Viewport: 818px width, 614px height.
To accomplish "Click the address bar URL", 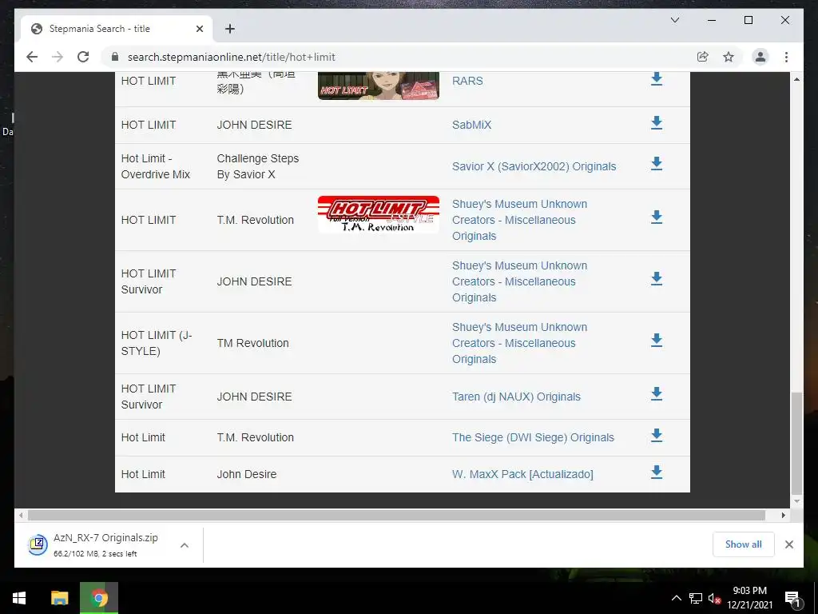I will click(x=231, y=57).
